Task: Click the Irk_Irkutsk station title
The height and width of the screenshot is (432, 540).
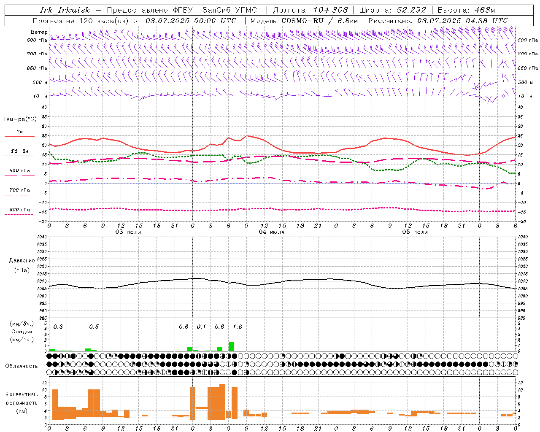Action: (65, 10)
